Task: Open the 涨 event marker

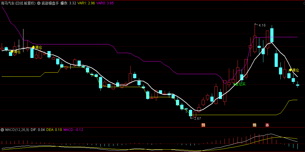Action: (x=267, y=125)
